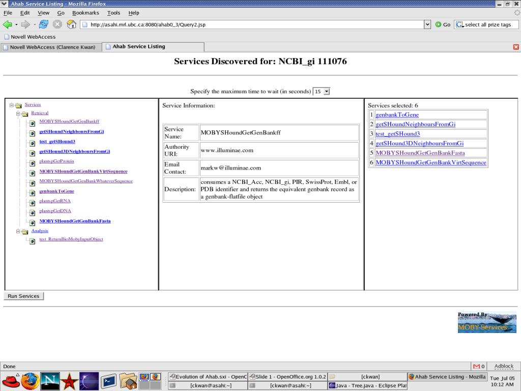Open MOBYSHoundGetGenBankVirtSequence in the selected list
Screen dimensions: 521x391
tap(431, 162)
